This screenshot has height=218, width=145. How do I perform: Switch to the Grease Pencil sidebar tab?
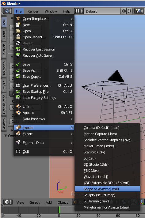[x=4, y=104]
